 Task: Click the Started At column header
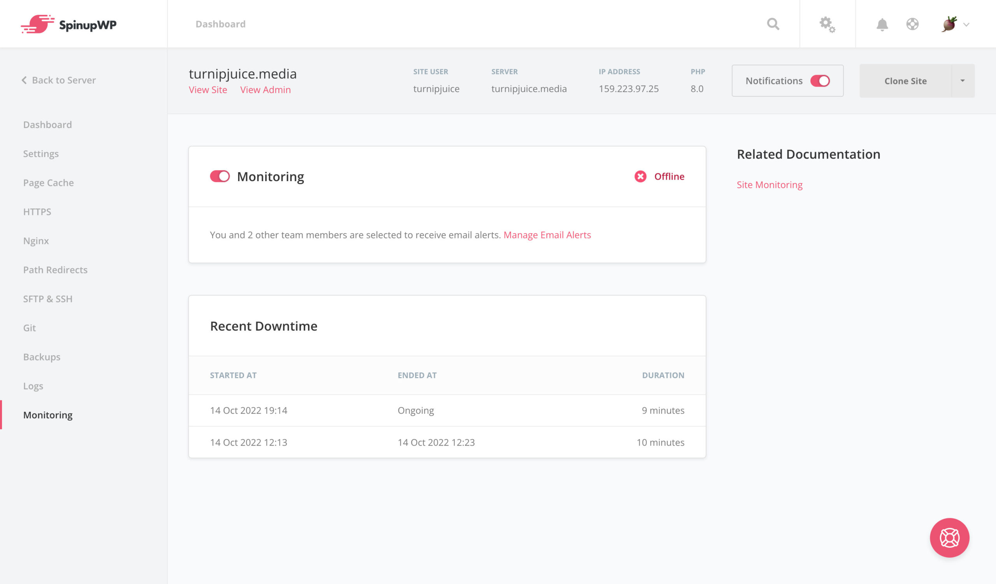click(233, 375)
